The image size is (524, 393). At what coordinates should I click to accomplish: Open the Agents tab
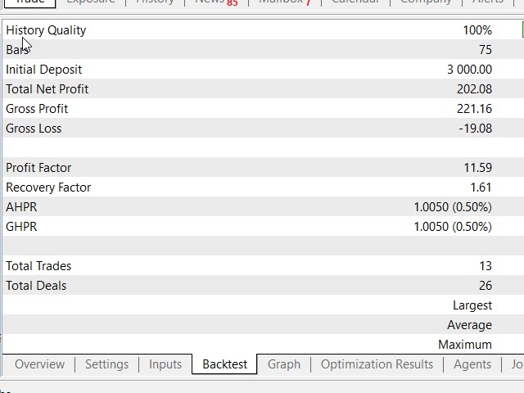pos(472,364)
